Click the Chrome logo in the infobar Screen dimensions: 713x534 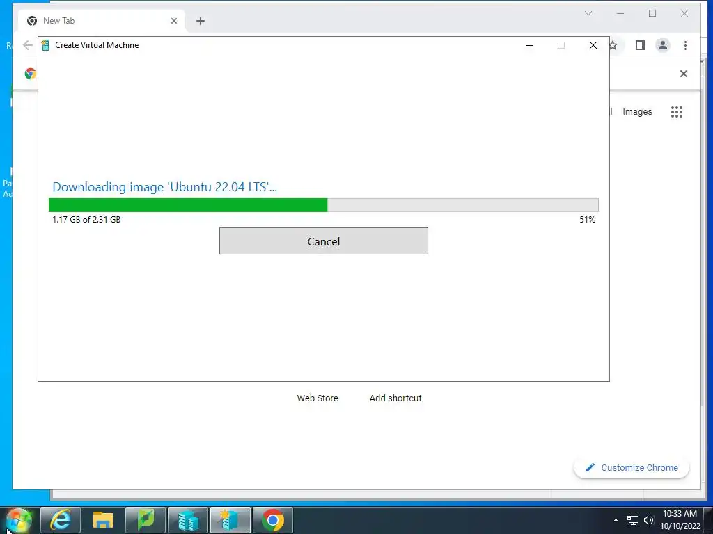click(31, 74)
